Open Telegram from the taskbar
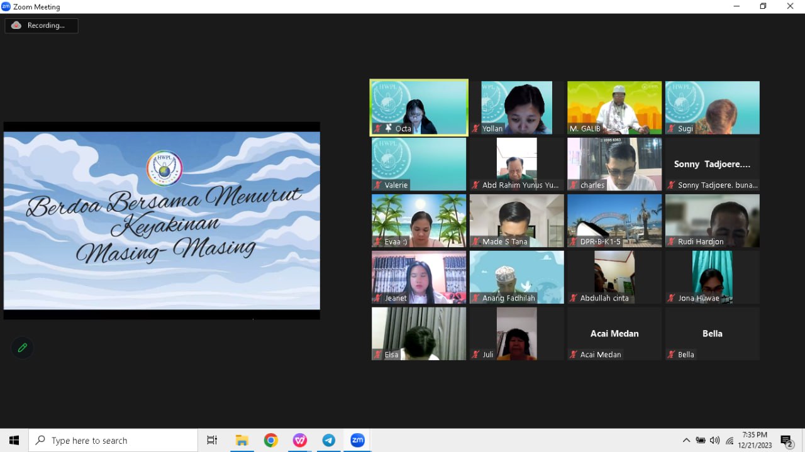Viewport: 805px width, 452px height. 328,440
